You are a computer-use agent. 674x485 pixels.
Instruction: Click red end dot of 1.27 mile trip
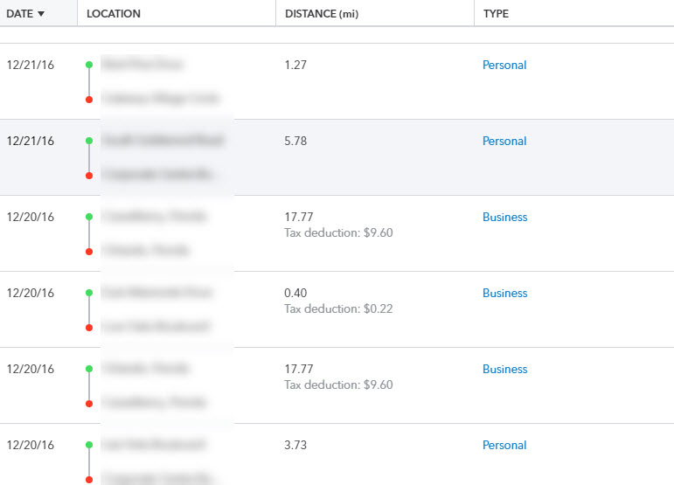coord(89,100)
